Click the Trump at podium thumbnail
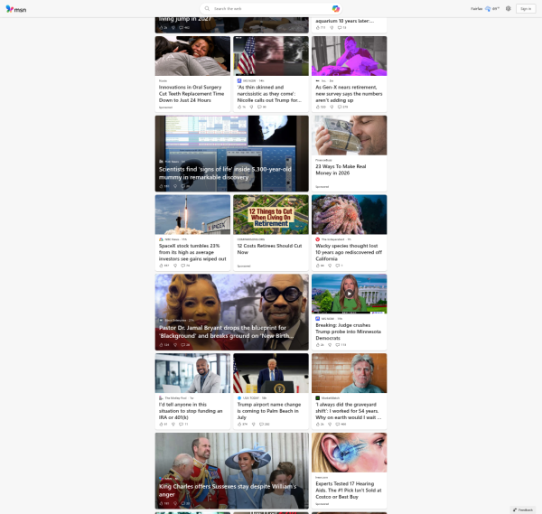542x514 pixels. coord(271,373)
